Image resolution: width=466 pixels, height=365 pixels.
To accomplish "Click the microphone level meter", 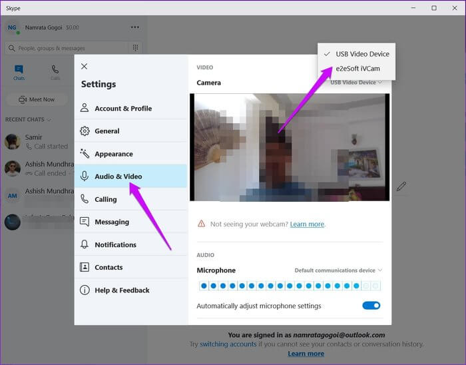I will pyautogui.click(x=290, y=286).
